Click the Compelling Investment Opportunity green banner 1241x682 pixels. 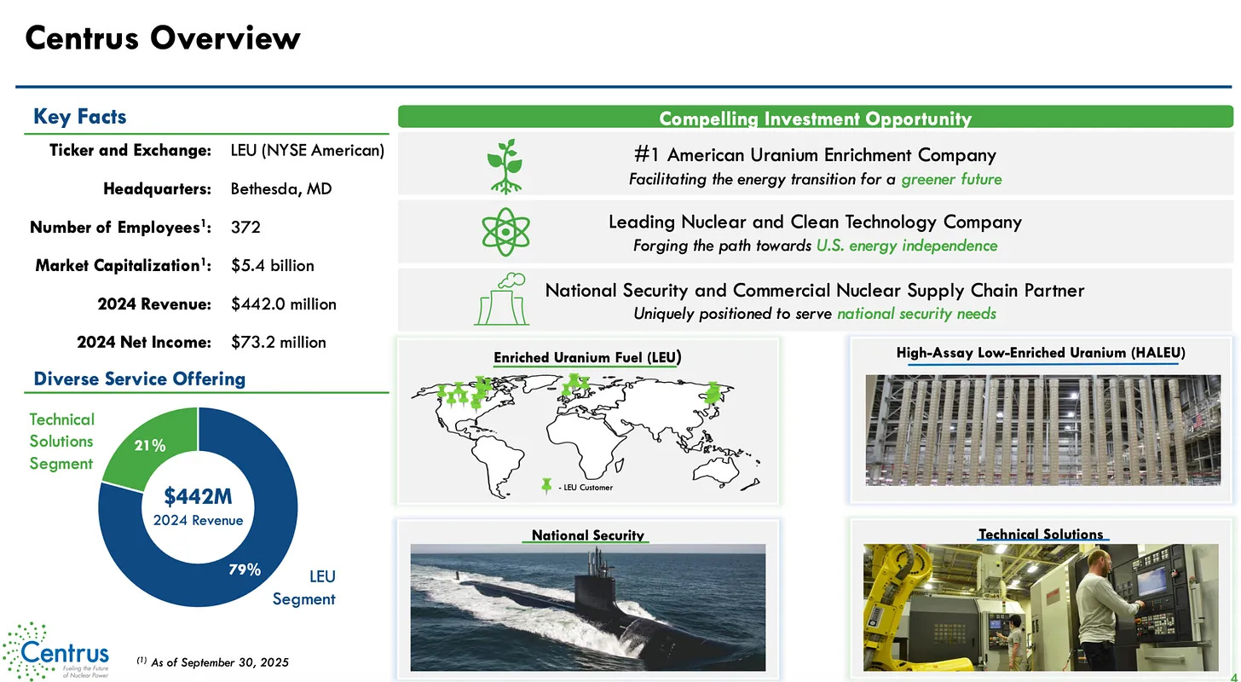pos(816,117)
